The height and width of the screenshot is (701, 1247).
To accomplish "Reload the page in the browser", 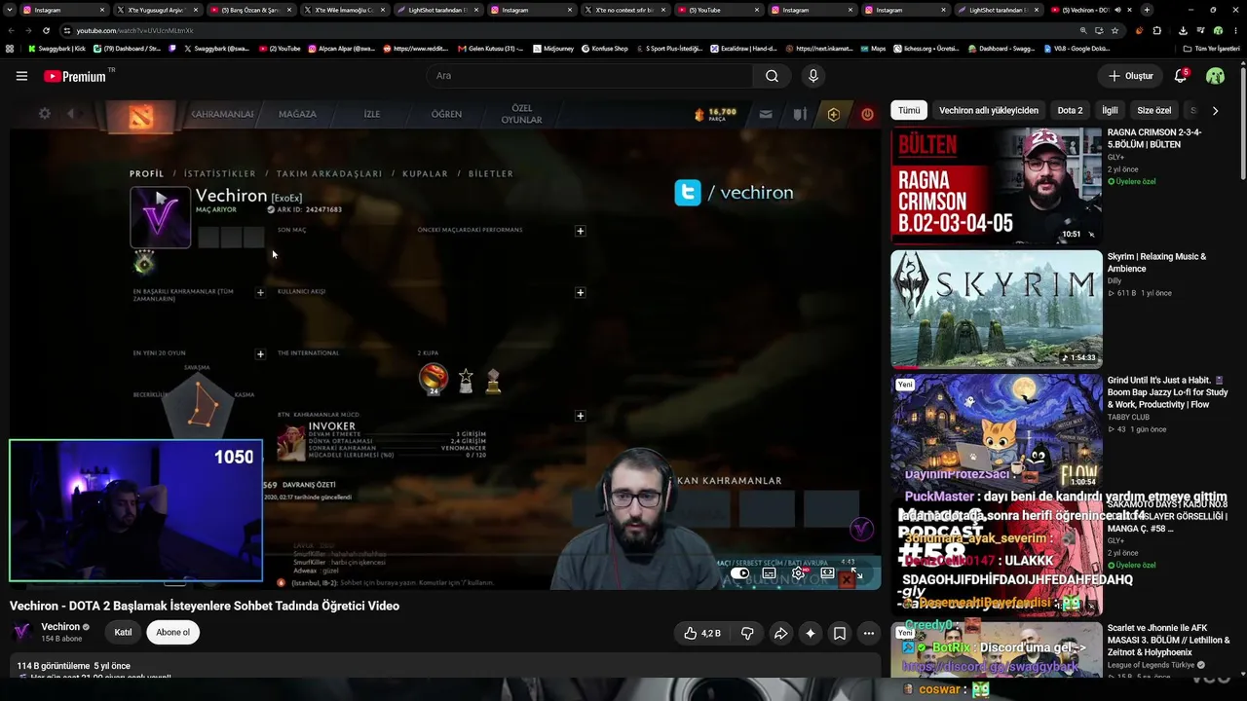I will pyautogui.click(x=46, y=30).
